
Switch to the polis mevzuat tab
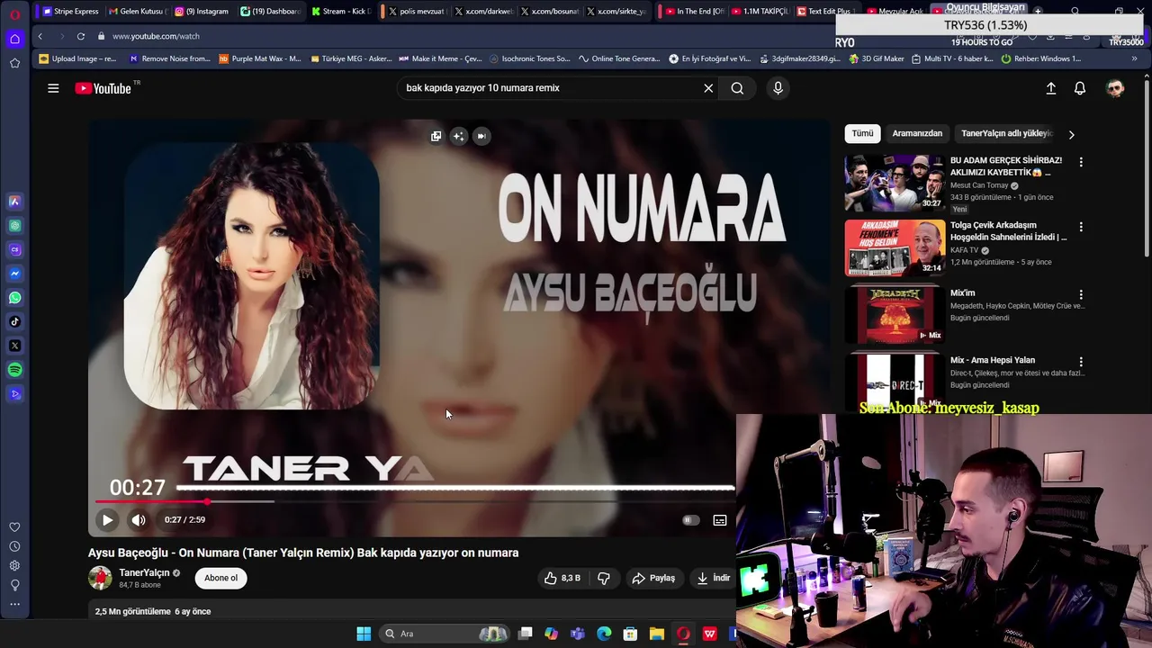[x=416, y=11]
